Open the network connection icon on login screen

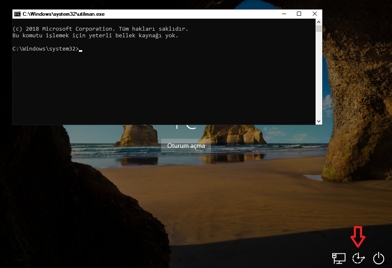tap(338, 258)
